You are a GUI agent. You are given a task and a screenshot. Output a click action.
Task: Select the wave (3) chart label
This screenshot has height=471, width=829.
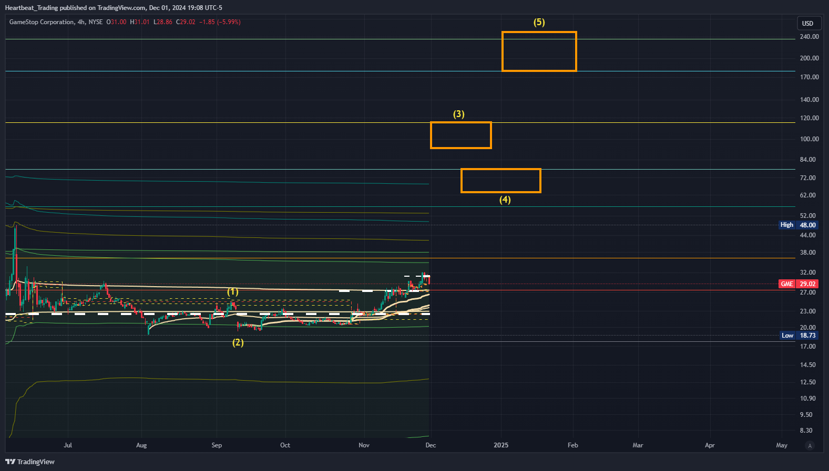459,114
